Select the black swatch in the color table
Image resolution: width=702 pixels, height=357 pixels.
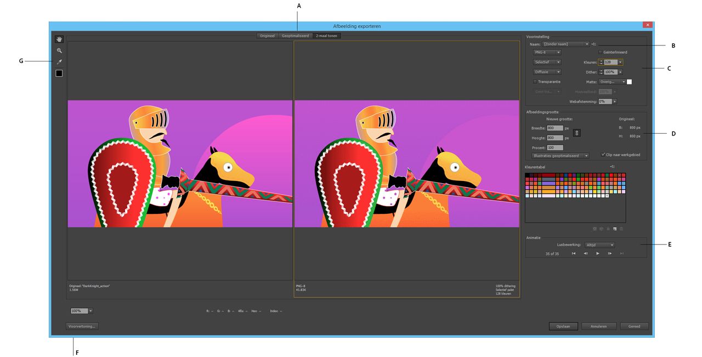528,175
